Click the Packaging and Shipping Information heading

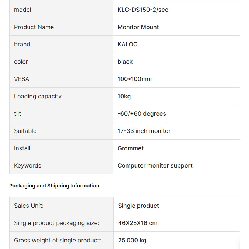click(54, 186)
